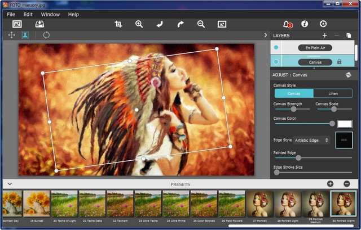
Task: Collapse the right side panel arrow
Action: click(x=265, y=35)
